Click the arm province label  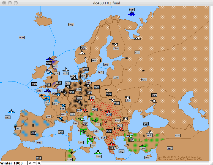coord(177,135)
